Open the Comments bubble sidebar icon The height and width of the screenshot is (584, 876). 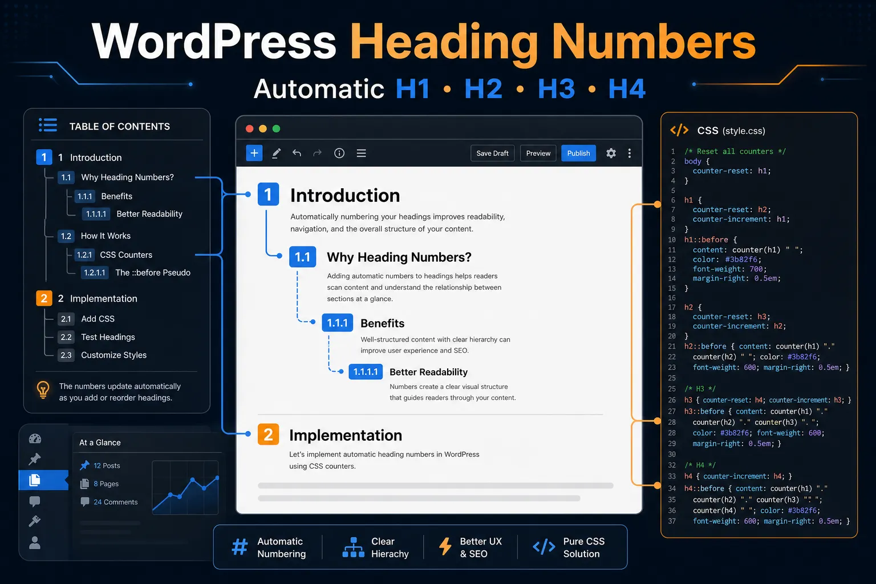(x=35, y=501)
